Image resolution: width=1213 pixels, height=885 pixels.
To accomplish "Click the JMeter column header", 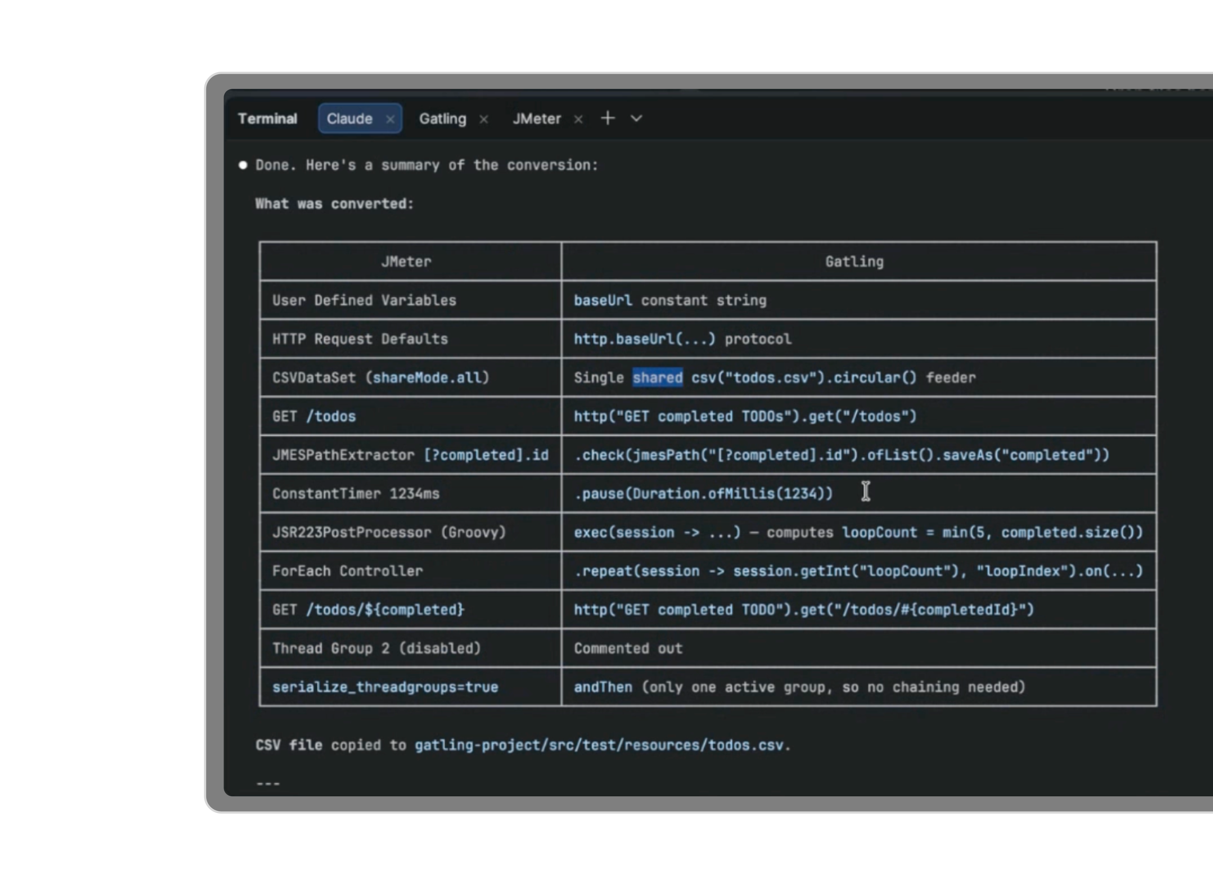I will pyautogui.click(x=406, y=261).
